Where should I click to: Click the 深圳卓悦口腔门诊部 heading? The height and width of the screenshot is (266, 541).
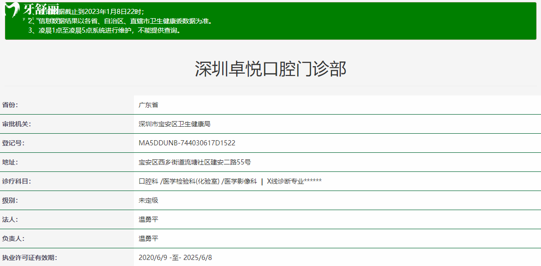click(x=271, y=69)
